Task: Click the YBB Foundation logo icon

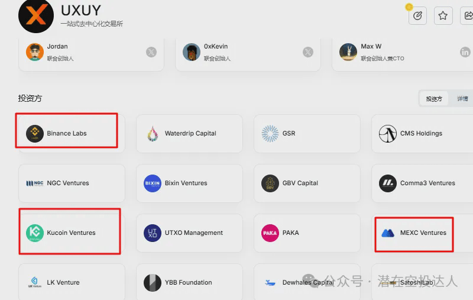Action: coord(153,283)
